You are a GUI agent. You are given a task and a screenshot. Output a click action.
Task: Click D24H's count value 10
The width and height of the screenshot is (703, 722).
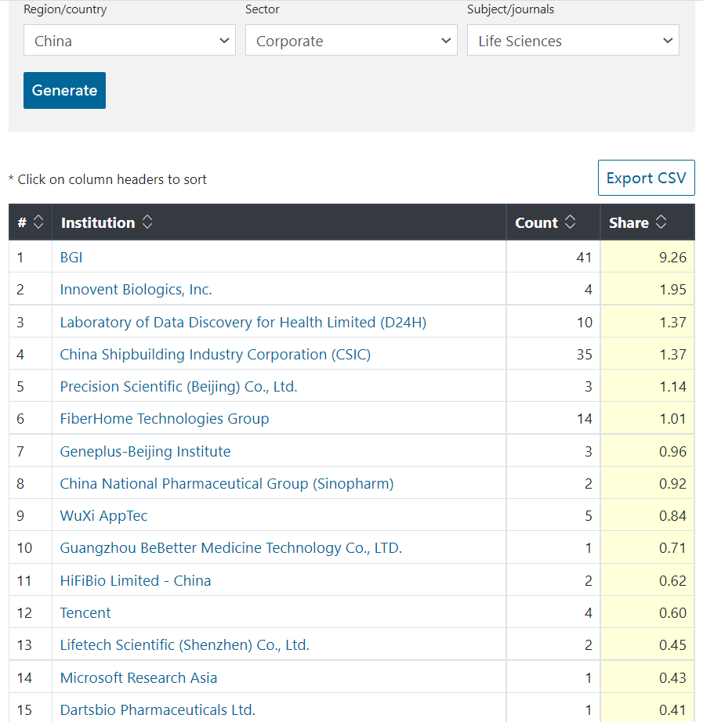point(584,323)
